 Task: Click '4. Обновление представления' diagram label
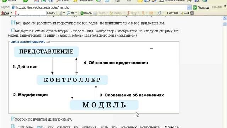pyautogui.click(x=116, y=63)
